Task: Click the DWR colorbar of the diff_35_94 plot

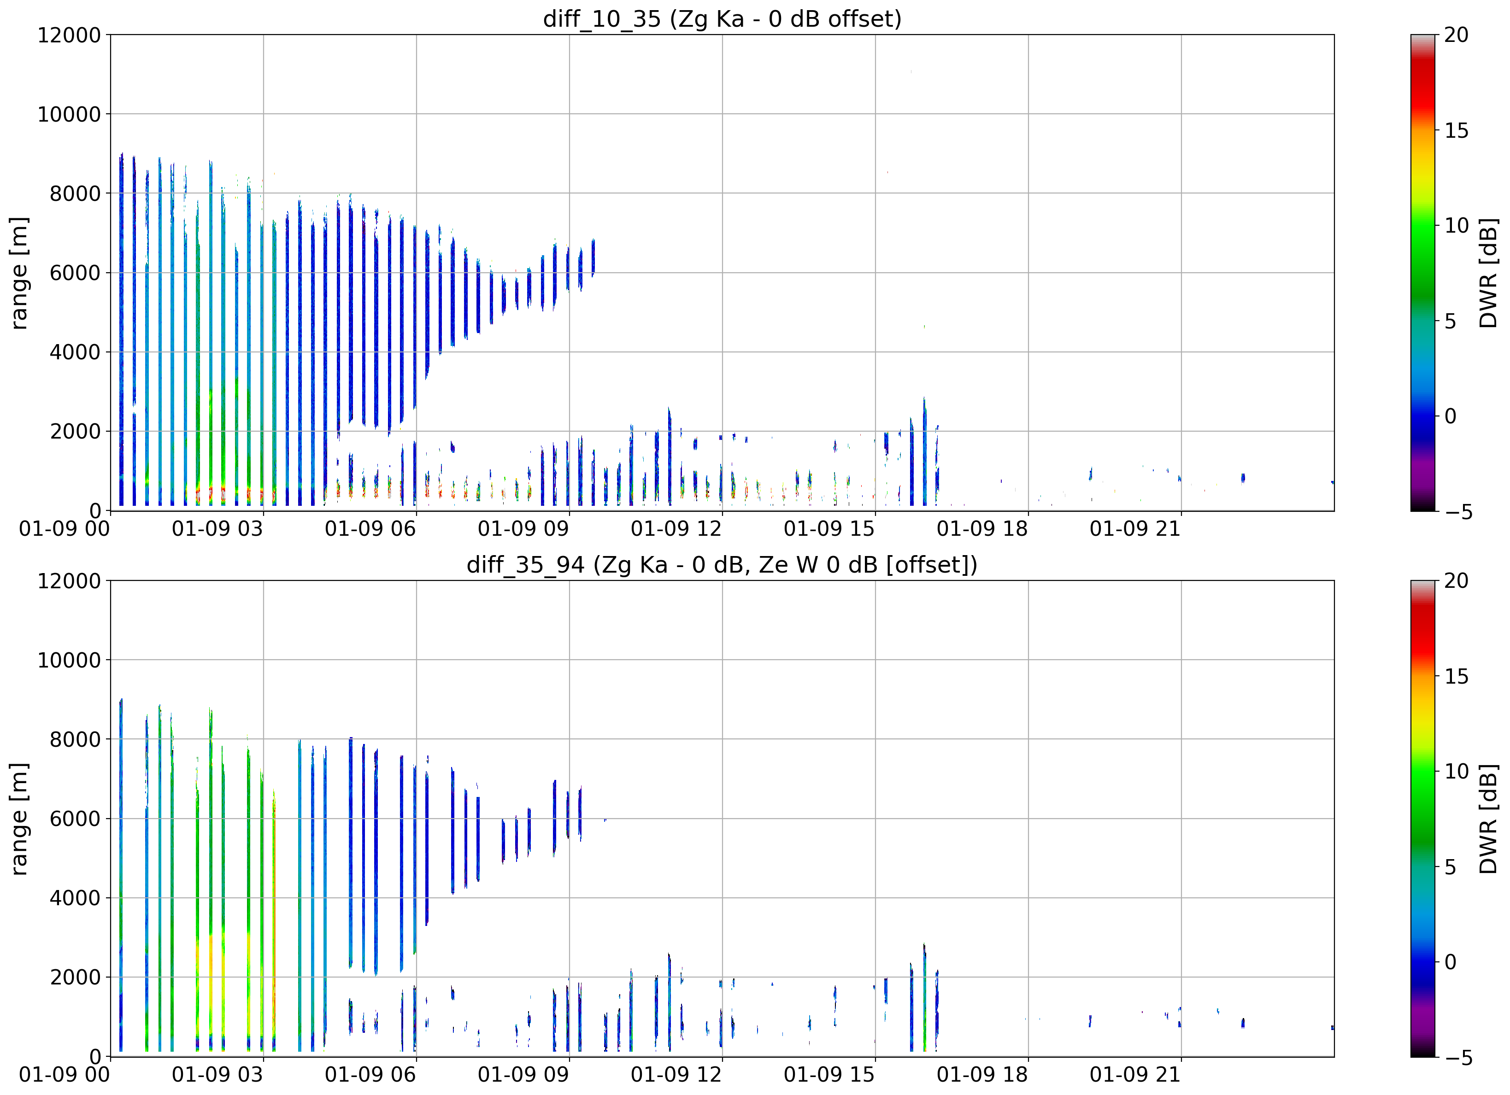Action: click(1423, 819)
